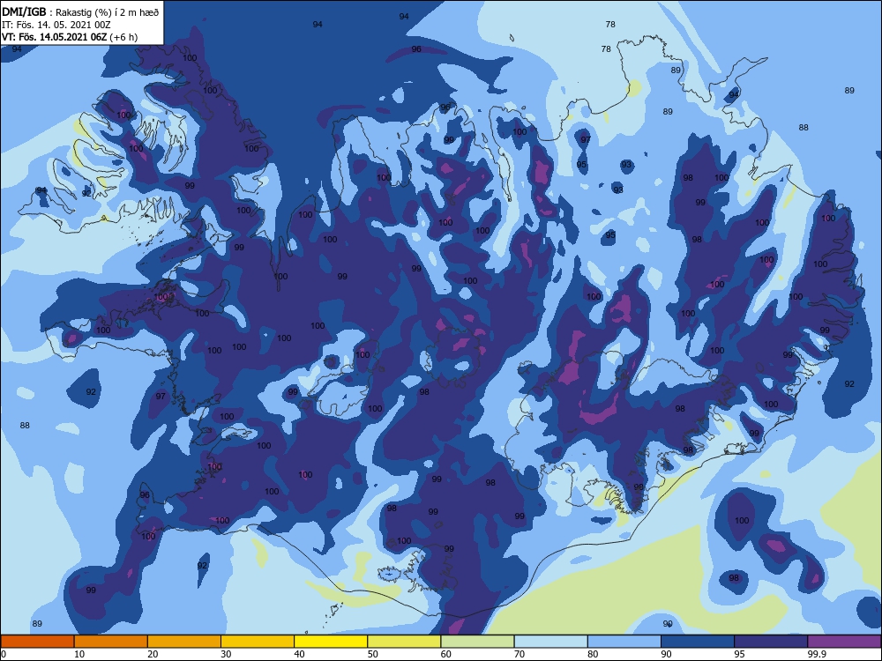The image size is (882, 661).
Task: Click the 'IT: Fös. 14. 05. 2021 00Z' line
Action: [56, 25]
